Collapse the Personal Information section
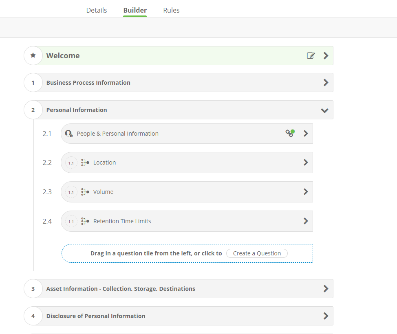Image resolution: width=397 pixels, height=334 pixels. coord(325,110)
